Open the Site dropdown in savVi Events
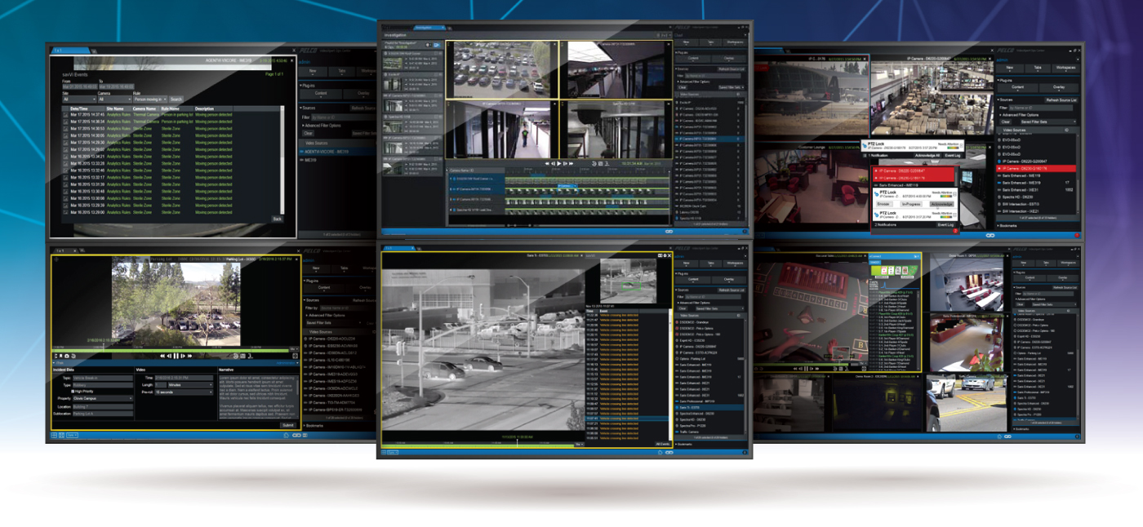This screenshot has height=527, width=1143. click(79, 100)
